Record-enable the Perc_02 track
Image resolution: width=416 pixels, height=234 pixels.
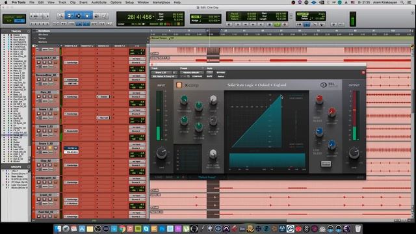click(x=39, y=96)
